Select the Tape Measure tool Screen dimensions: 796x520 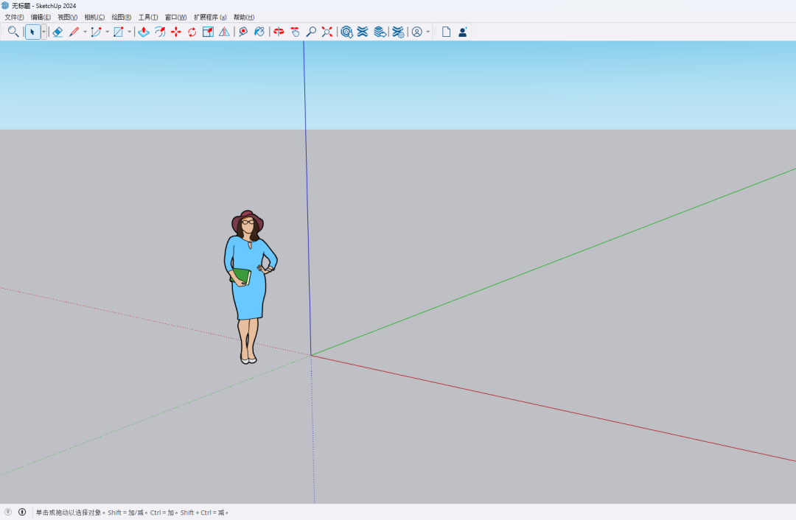point(243,32)
